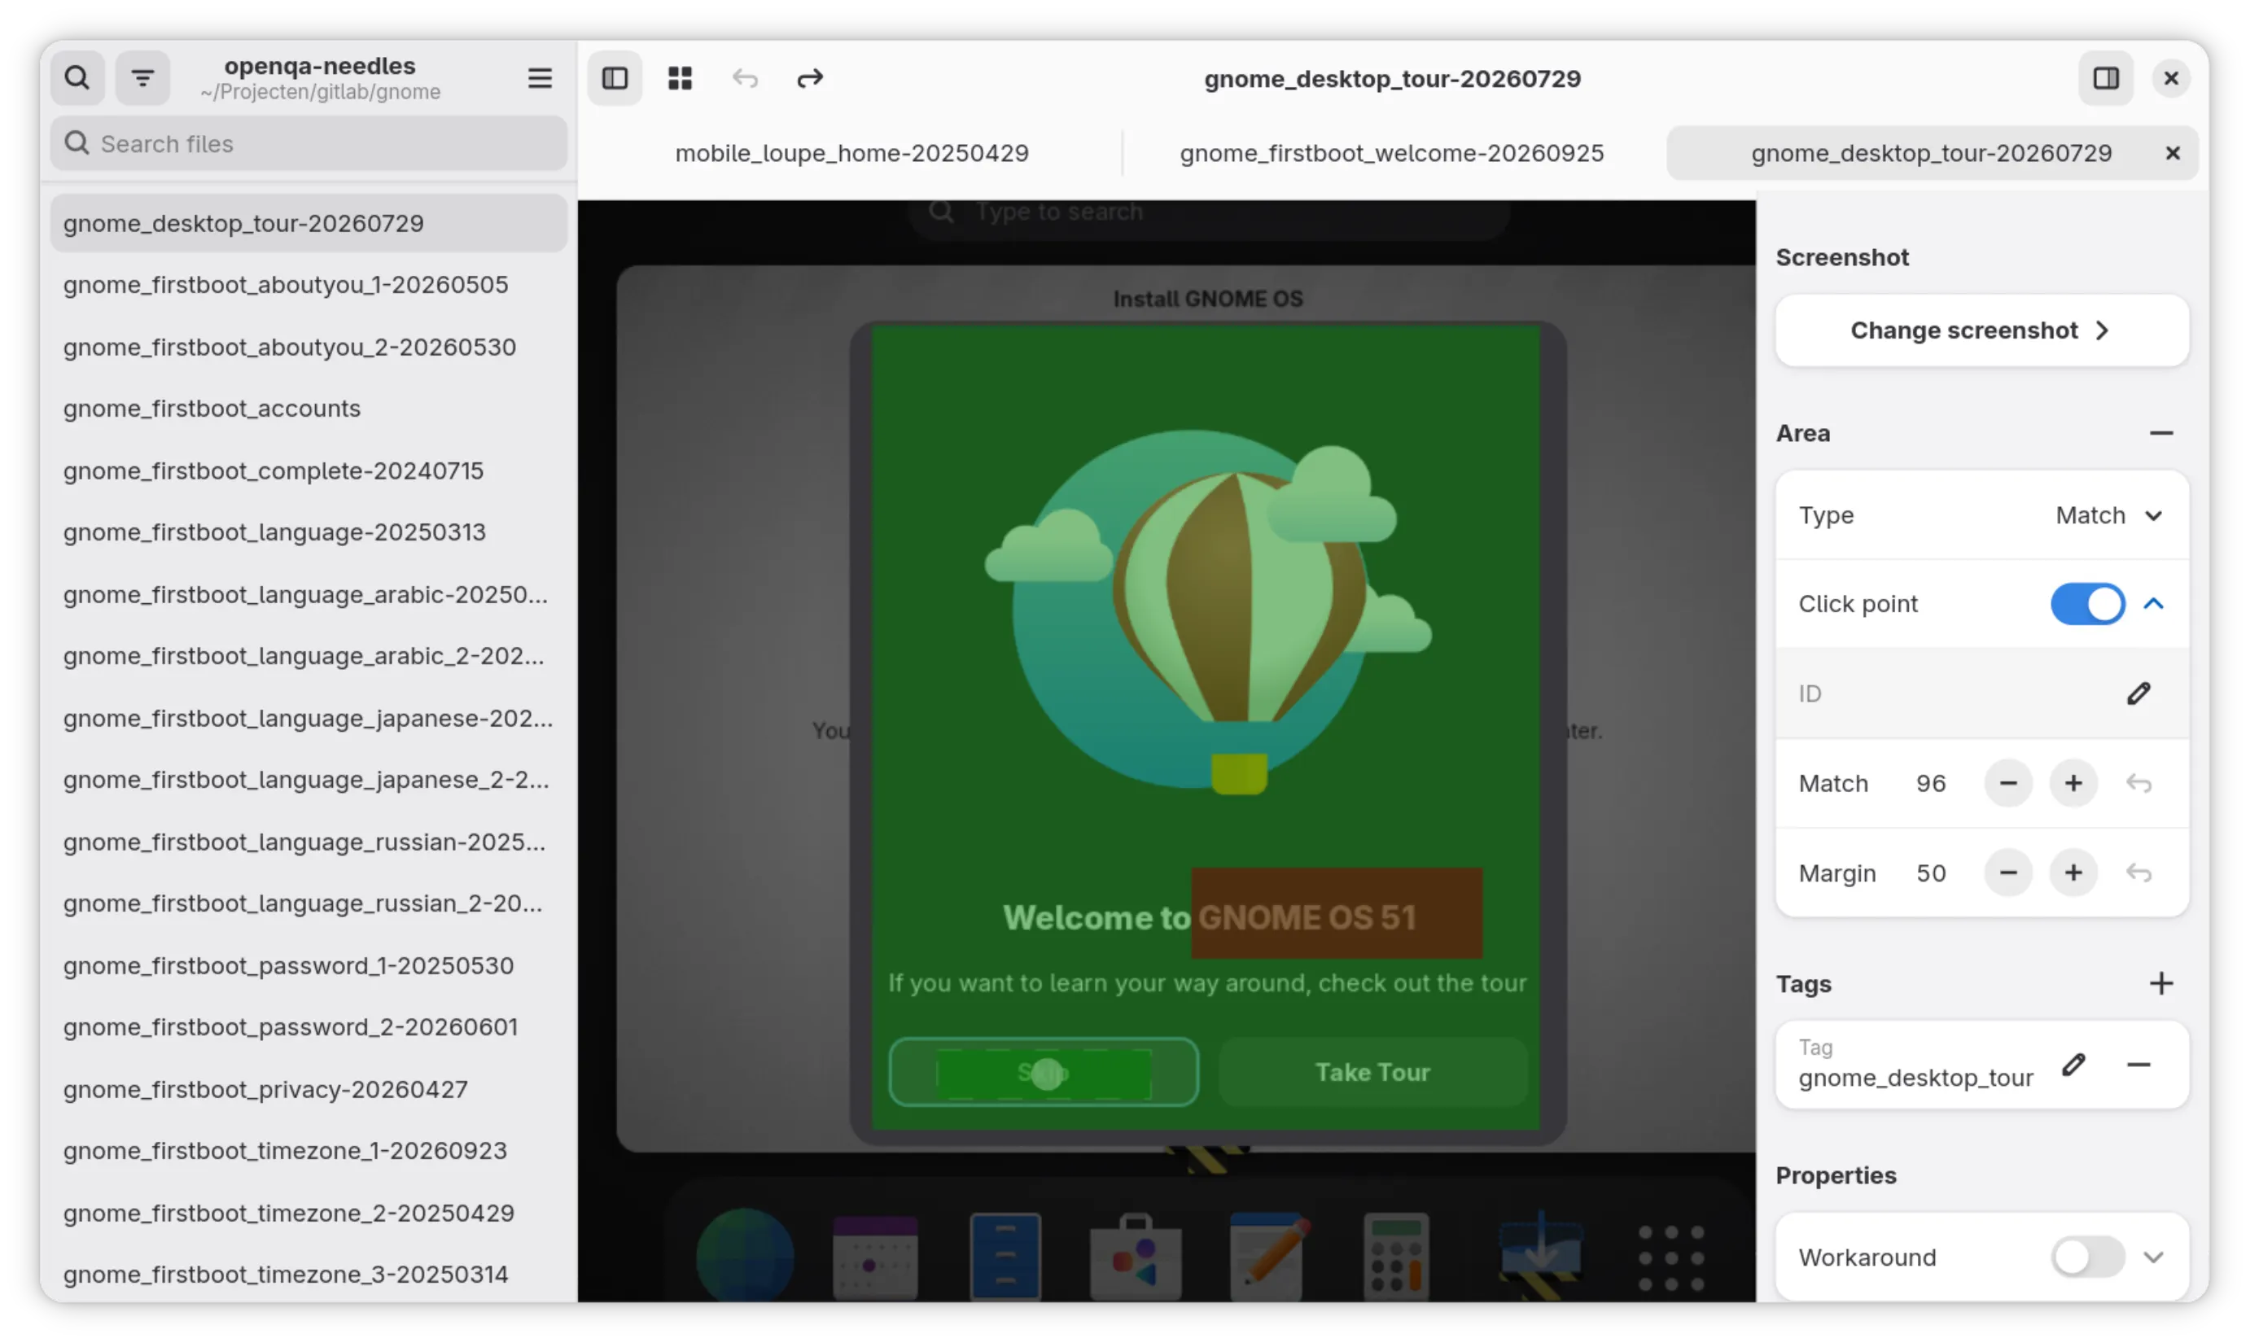Toggle the right properties panel icon

(2105, 78)
